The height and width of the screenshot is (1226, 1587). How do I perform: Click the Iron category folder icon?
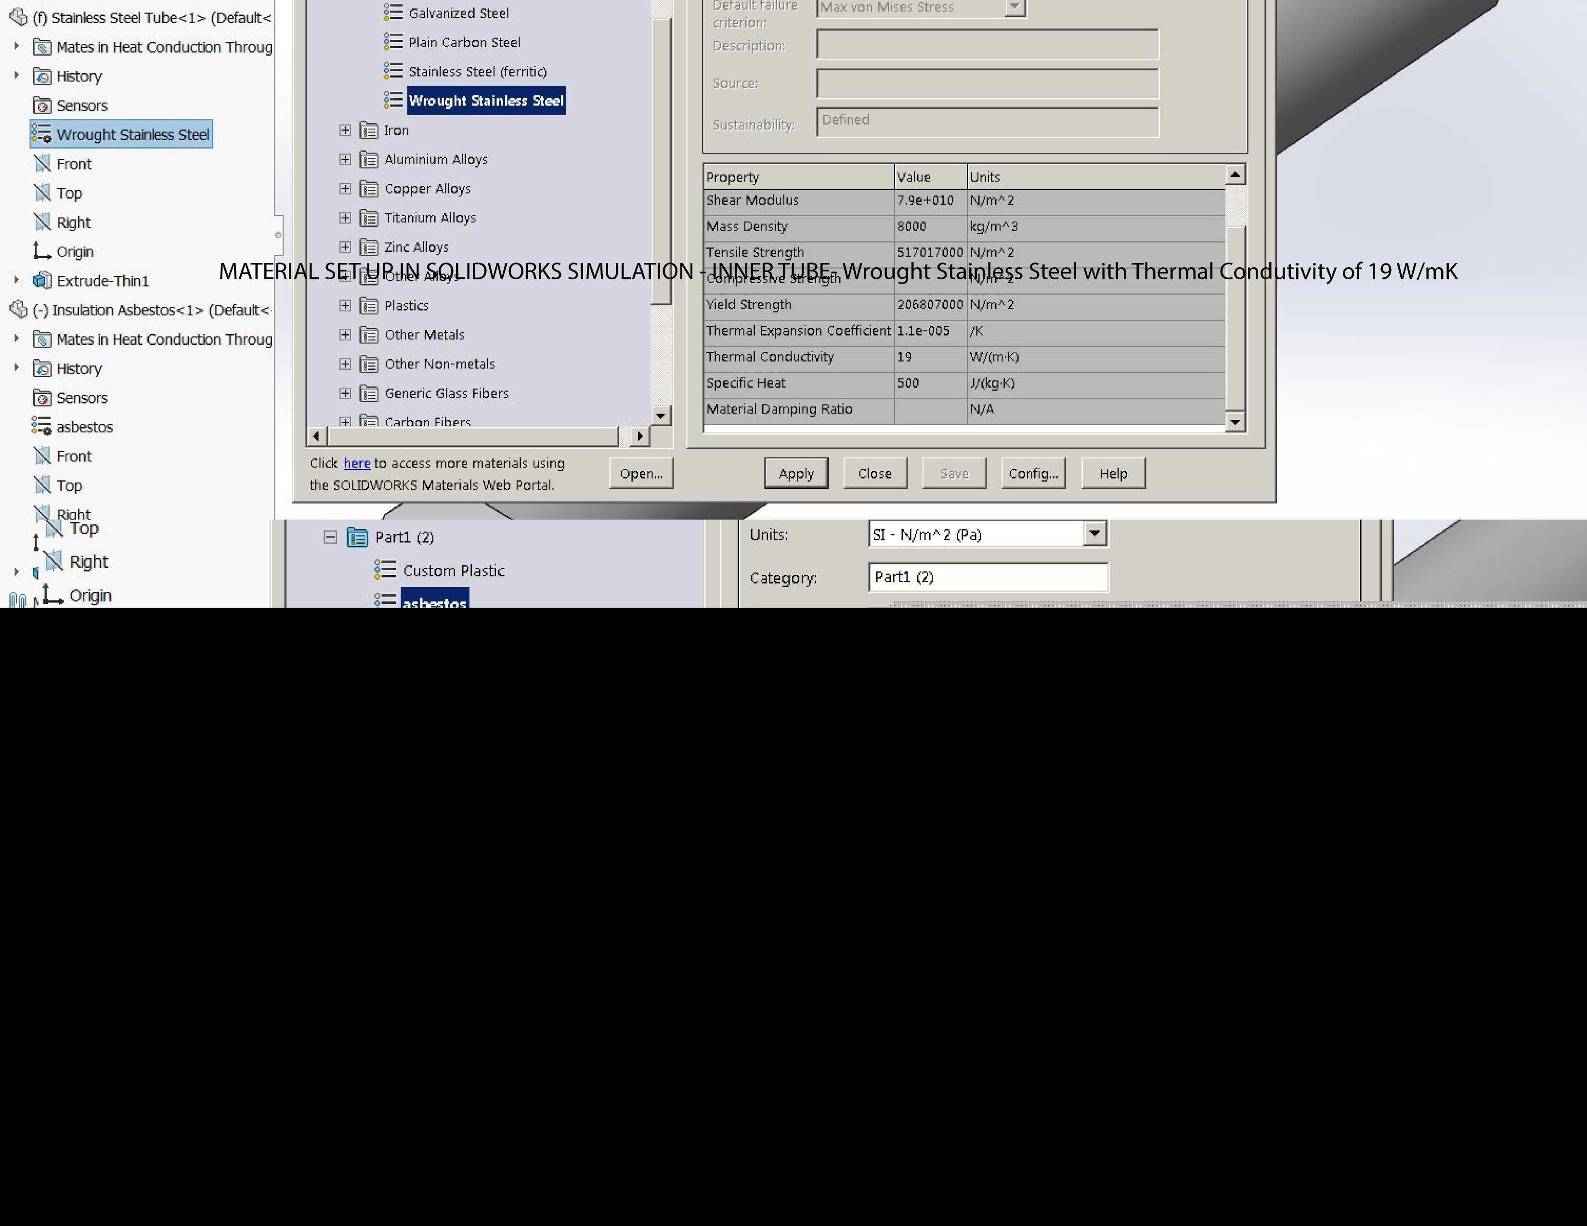pos(369,130)
